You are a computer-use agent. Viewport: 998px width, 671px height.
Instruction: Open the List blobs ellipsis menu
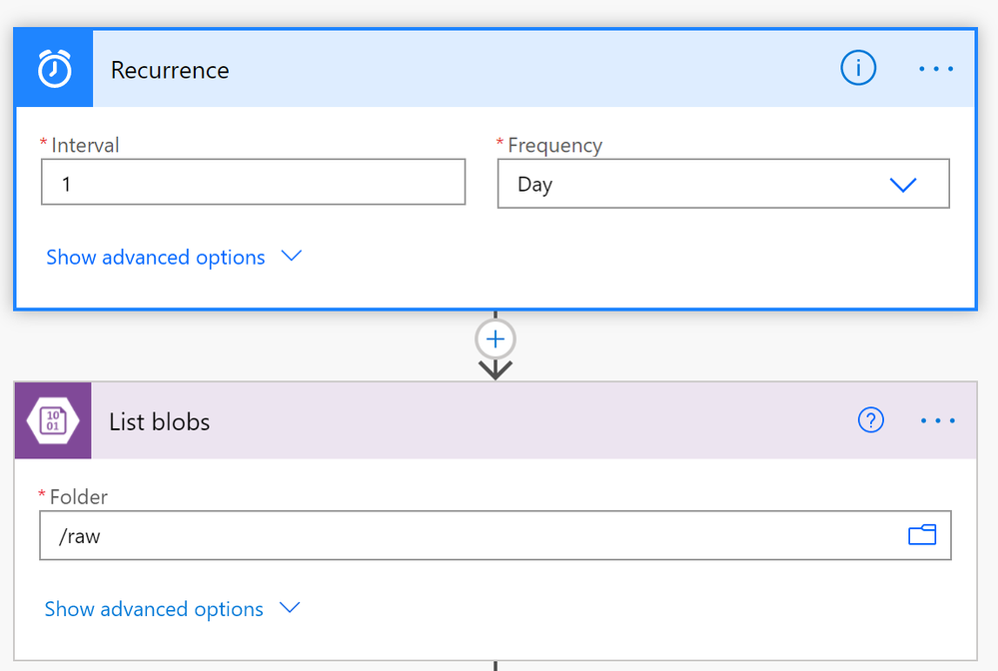point(937,421)
